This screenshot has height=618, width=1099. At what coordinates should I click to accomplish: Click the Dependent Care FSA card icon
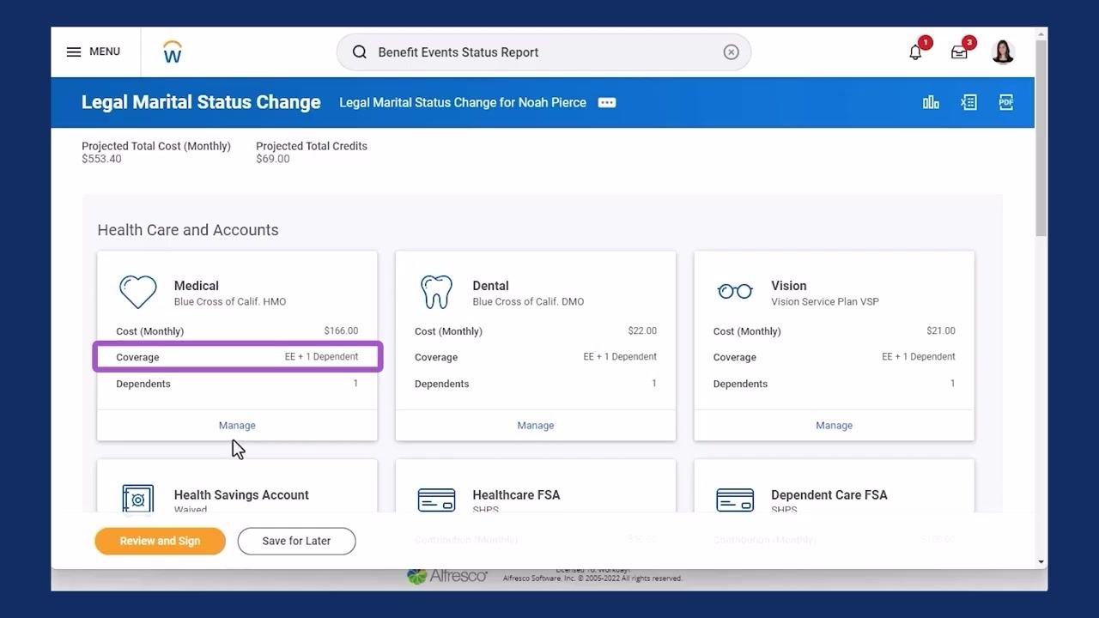(735, 500)
